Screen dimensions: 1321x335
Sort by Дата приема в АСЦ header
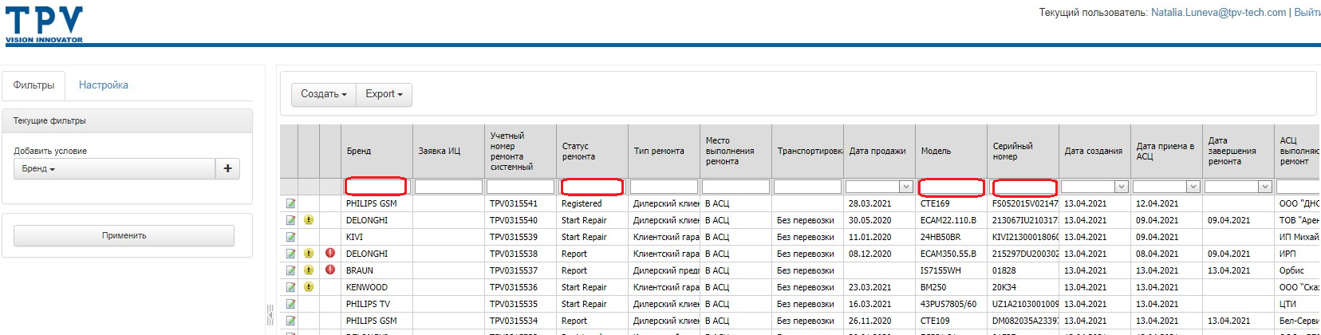click(x=1166, y=151)
